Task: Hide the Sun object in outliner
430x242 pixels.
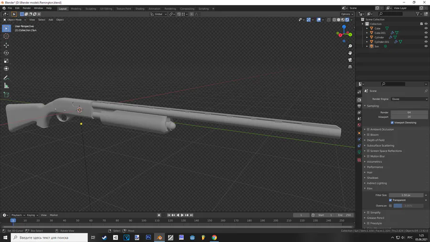Action: 426,46
